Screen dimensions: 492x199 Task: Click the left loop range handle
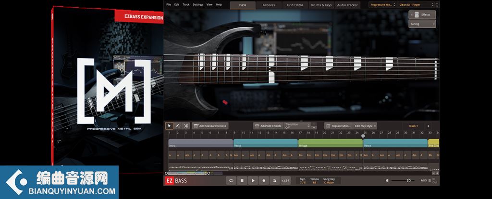point(166,173)
